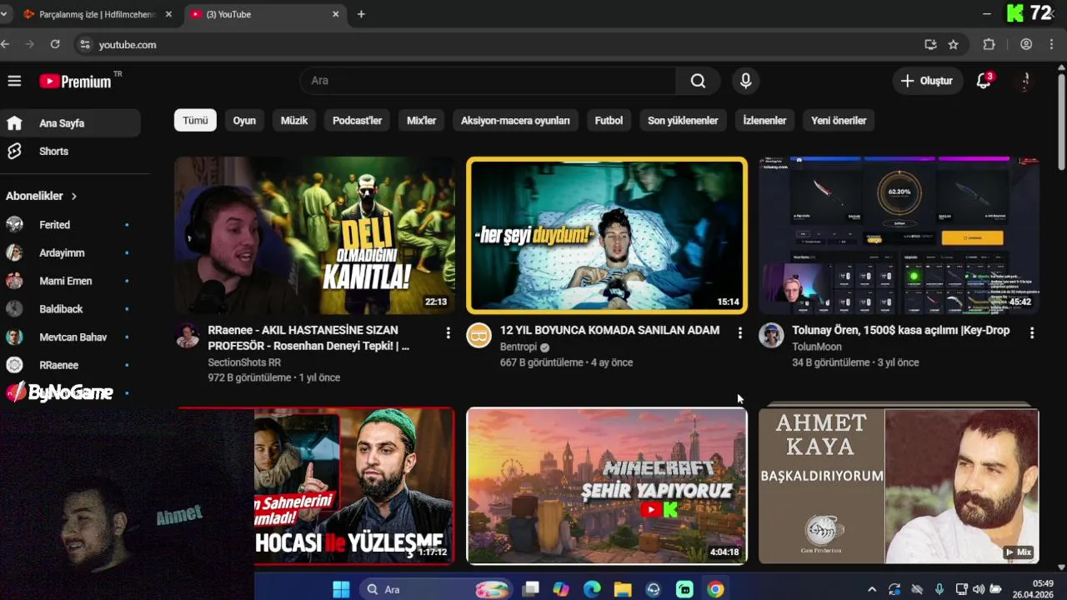Open Shorts in sidebar

tap(71, 151)
